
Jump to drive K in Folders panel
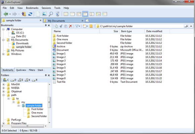coord(28,80)
